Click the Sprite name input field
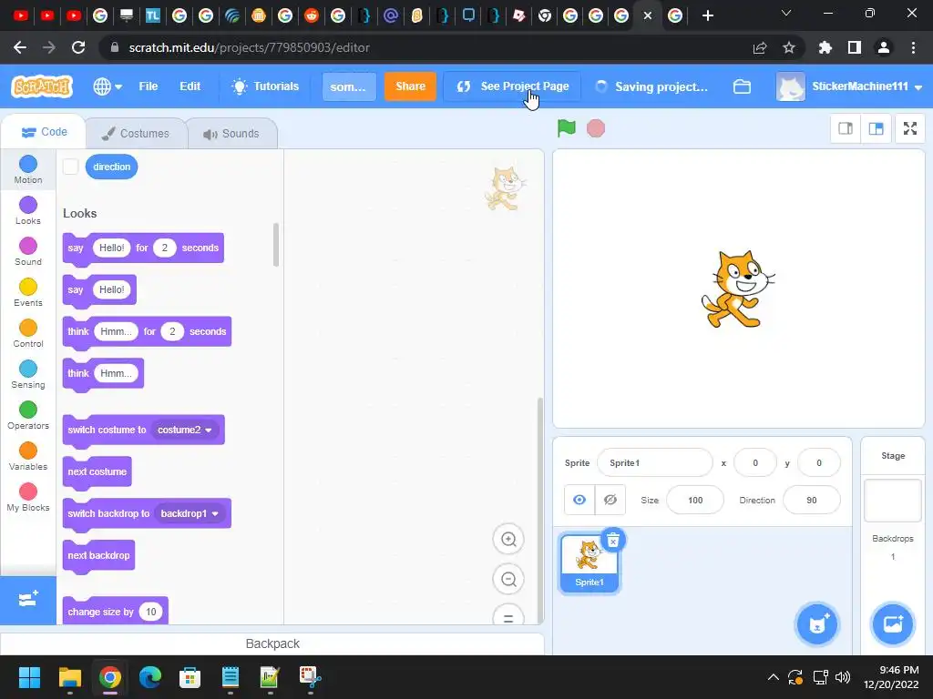This screenshot has width=933, height=699. coord(654,462)
